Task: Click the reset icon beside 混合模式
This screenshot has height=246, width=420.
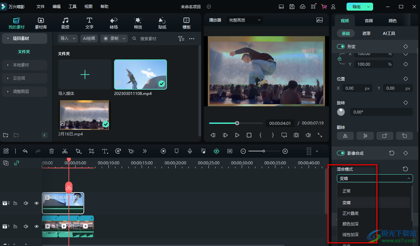Action: (x=405, y=169)
